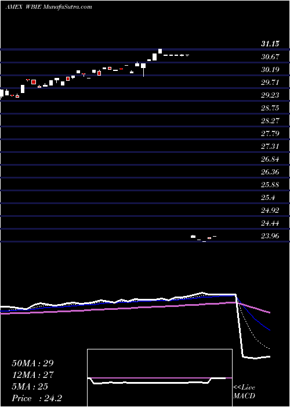The image size is (290, 407).
Task: Click the <<Live MACD label
Action: 244,391
